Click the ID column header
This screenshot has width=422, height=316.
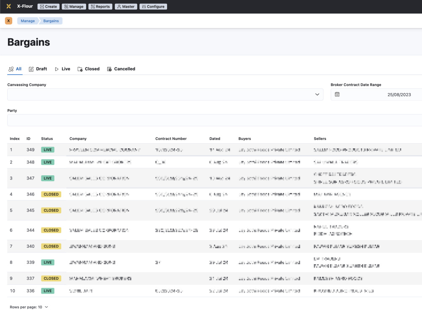[x=28, y=139]
